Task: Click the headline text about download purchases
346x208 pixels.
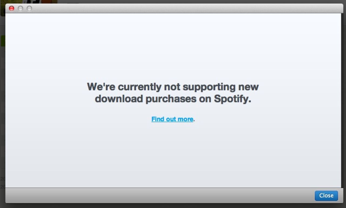Action: point(173,93)
